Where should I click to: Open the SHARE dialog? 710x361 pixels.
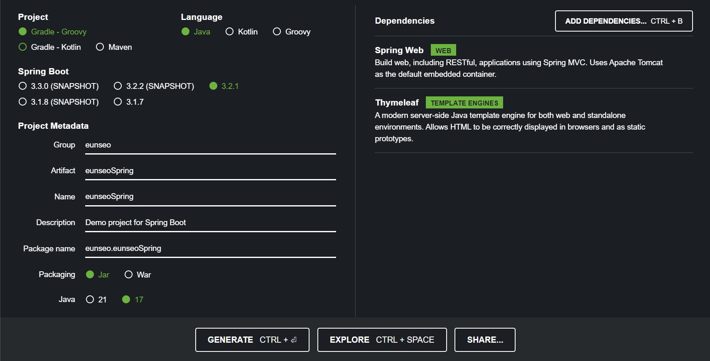pos(485,340)
